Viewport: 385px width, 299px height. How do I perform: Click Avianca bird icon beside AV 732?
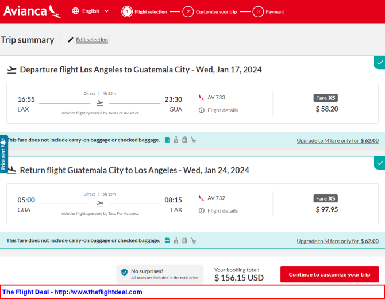tap(201, 198)
